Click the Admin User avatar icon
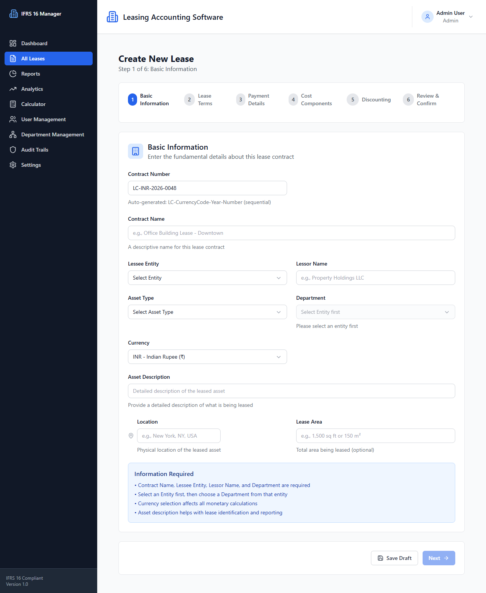The width and height of the screenshot is (486, 593). (x=428, y=17)
